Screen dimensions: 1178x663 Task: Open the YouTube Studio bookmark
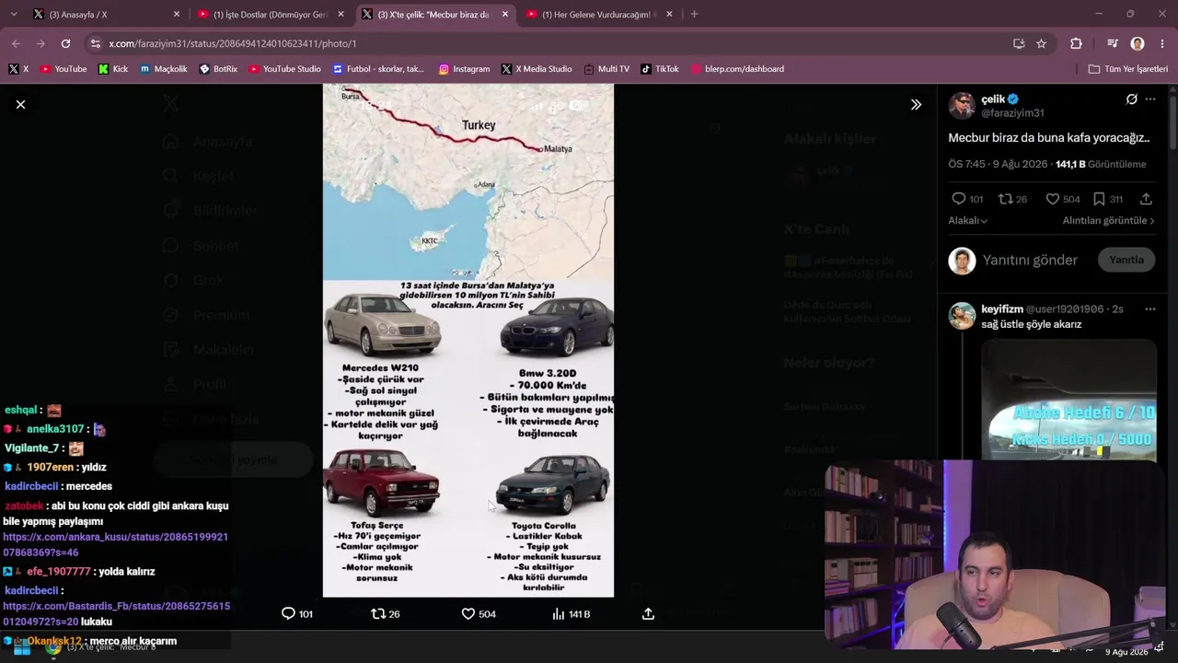[x=284, y=69]
